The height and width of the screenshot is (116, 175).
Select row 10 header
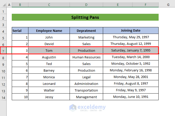pos(3,71)
